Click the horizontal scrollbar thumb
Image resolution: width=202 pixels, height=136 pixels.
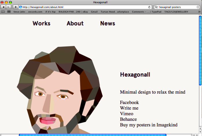coord(93,135)
